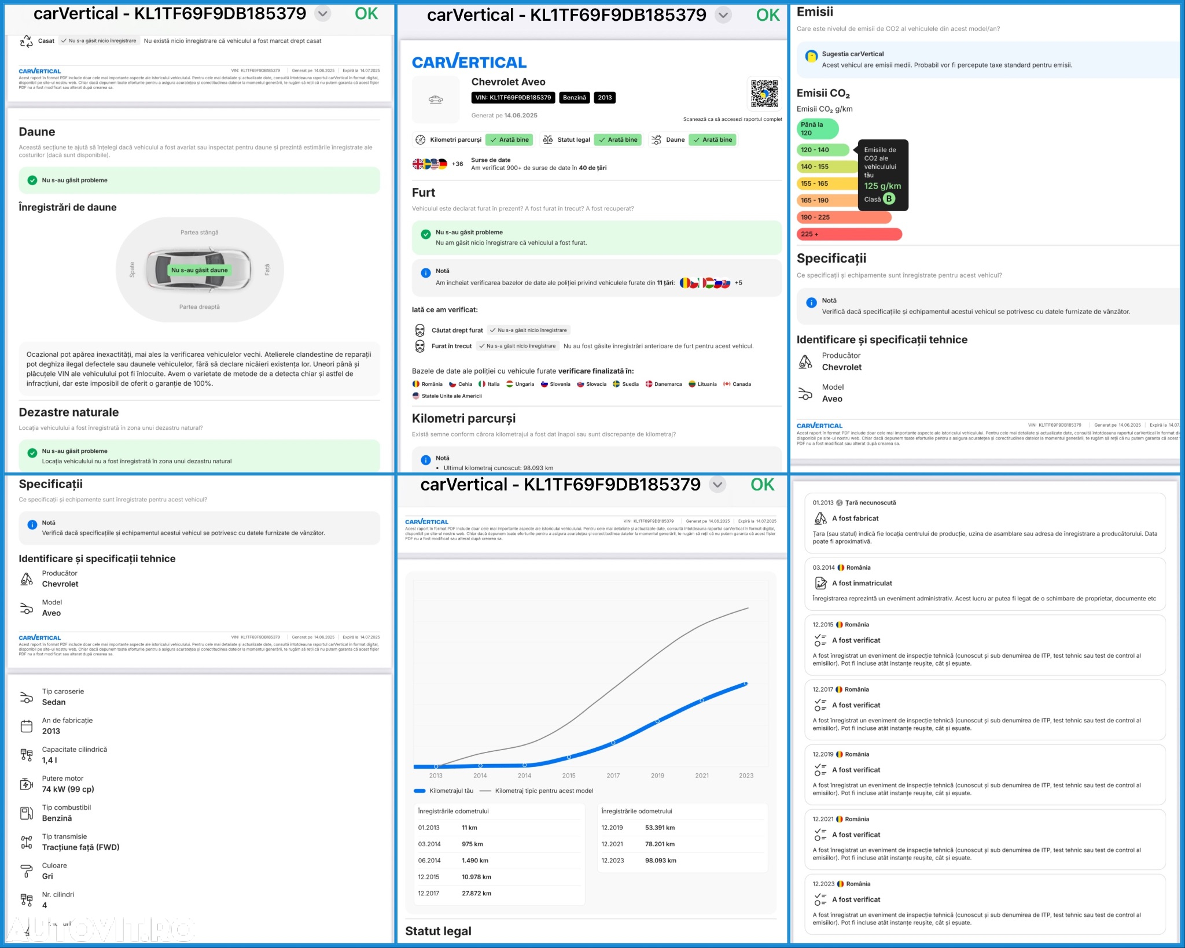The width and height of the screenshot is (1185, 948).
Task: Click the VIN: KL1TF69F9DB185379 black badge
Action: pyautogui.click(x=513, y=98)
